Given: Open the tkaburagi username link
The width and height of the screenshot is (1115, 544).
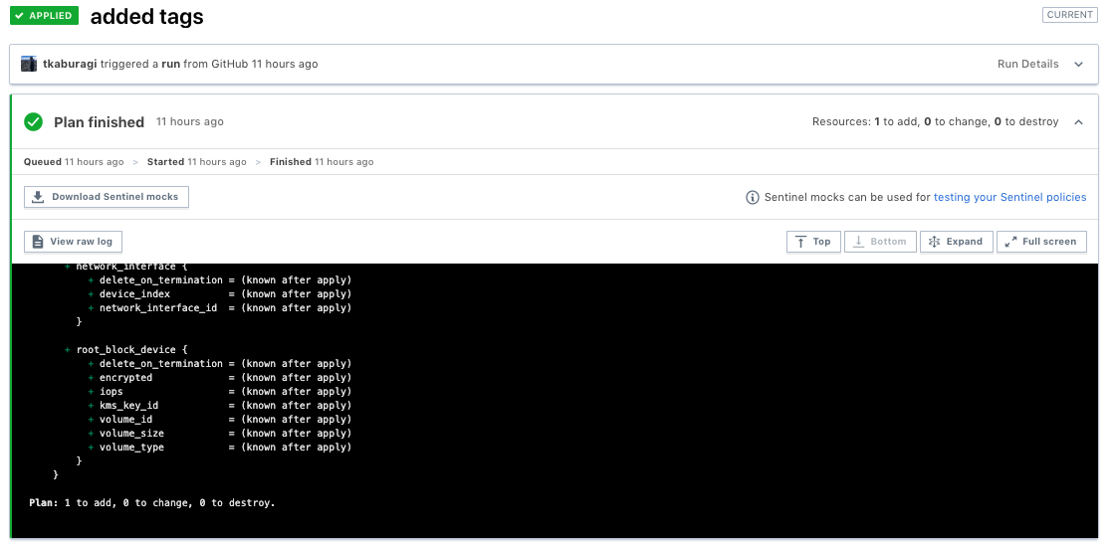Looking at the screenshot, I should [x=70, y=64].
